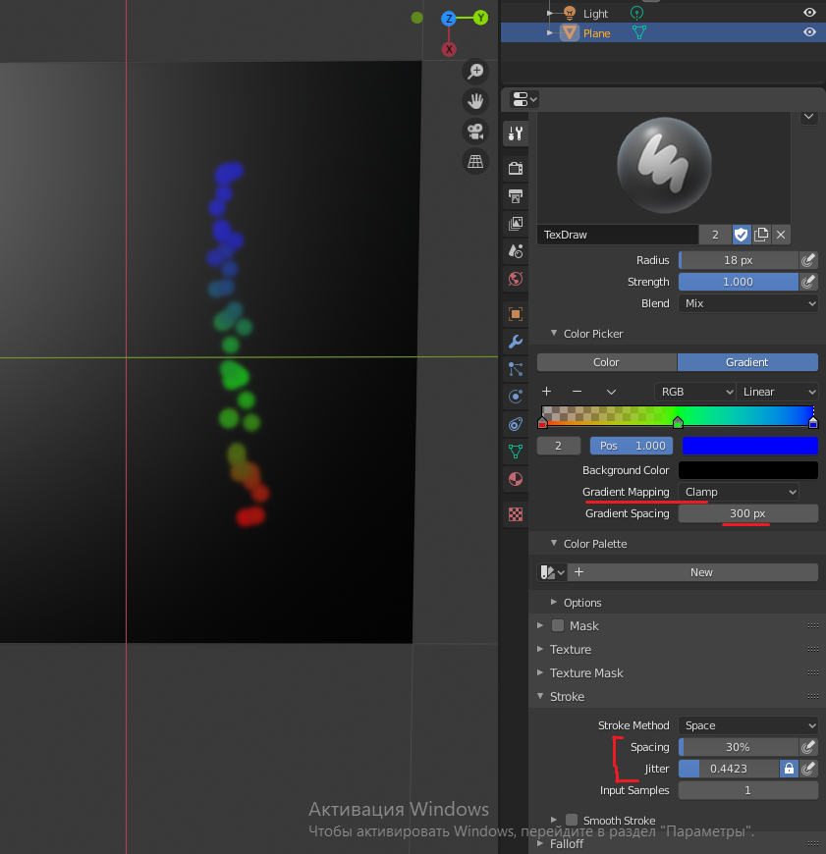Click the viewport zoom magnifier icon
The width and height of the screenshot is (826, 854).
(x=475, y=72)
